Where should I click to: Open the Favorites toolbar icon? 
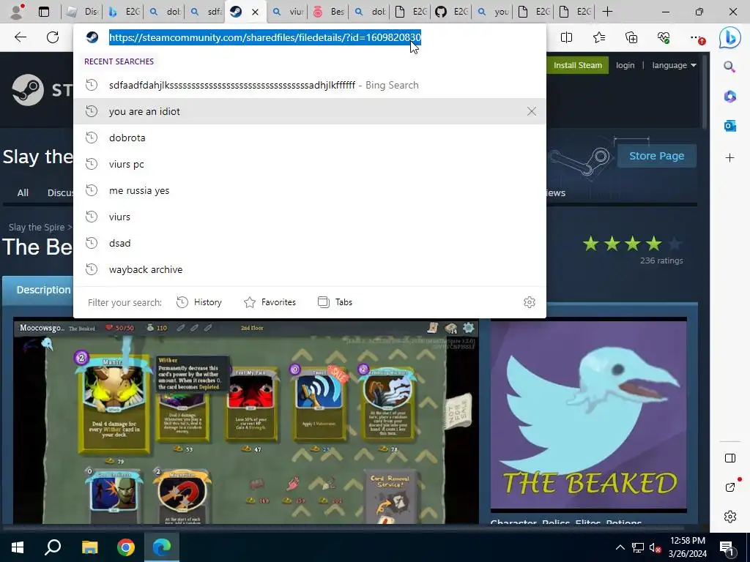pos(599,37)
